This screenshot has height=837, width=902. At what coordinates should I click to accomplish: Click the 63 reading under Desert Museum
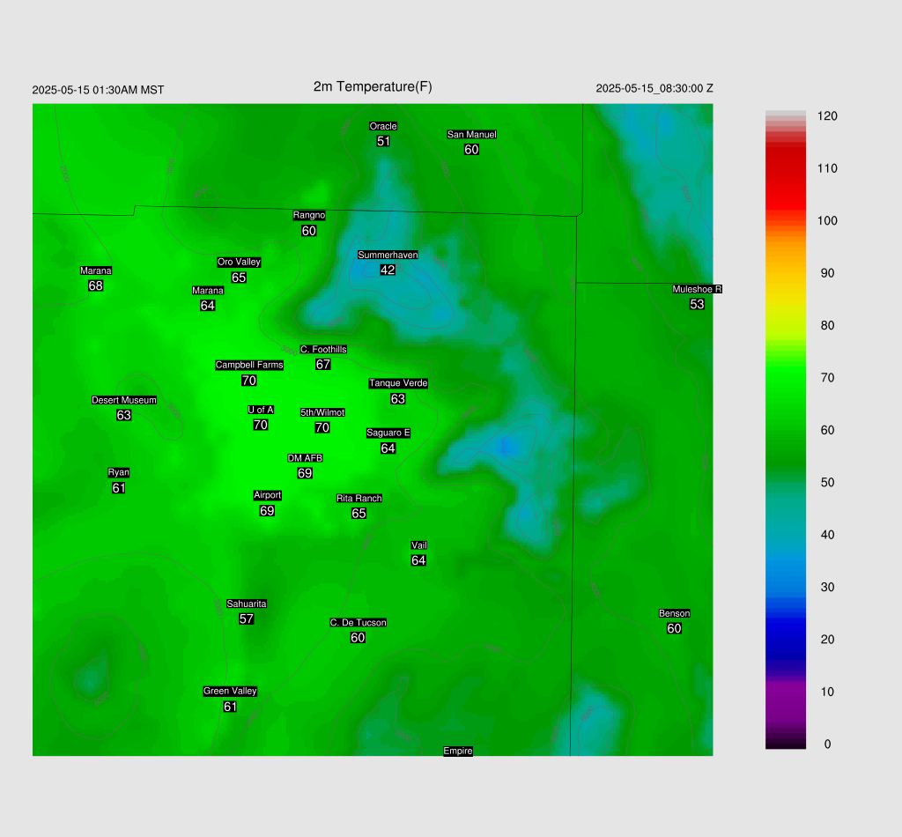click(x=123, y=415)
